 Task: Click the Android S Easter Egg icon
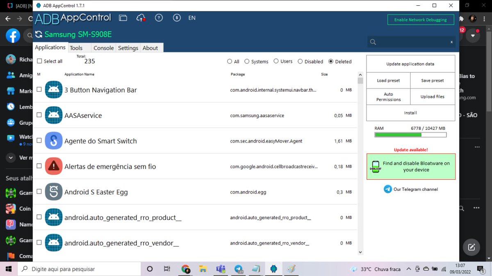[54, 192]
